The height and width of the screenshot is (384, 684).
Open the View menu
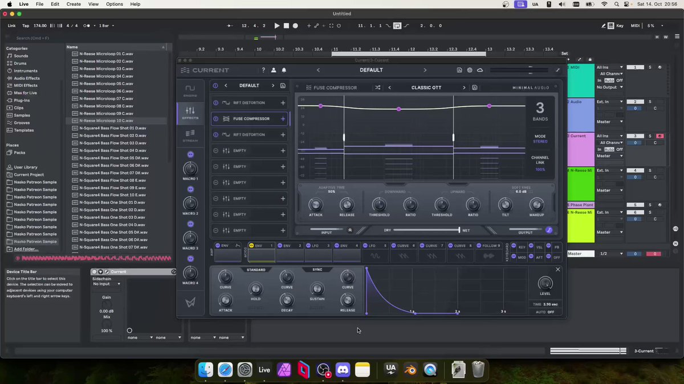click(x=93, y=4)
